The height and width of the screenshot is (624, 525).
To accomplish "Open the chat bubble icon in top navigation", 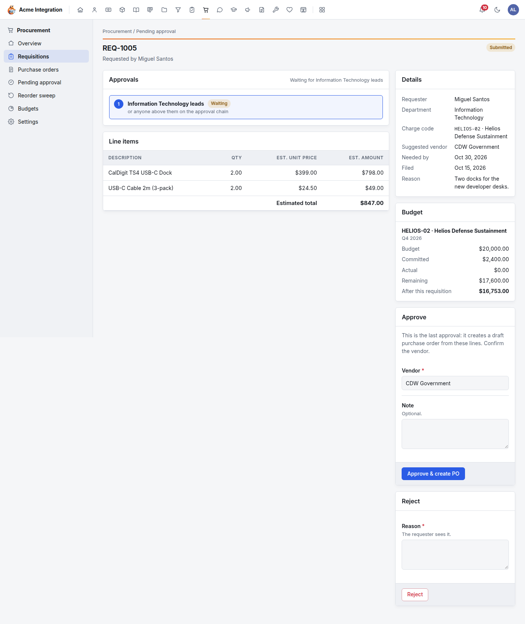I will (x=220, y=10).
